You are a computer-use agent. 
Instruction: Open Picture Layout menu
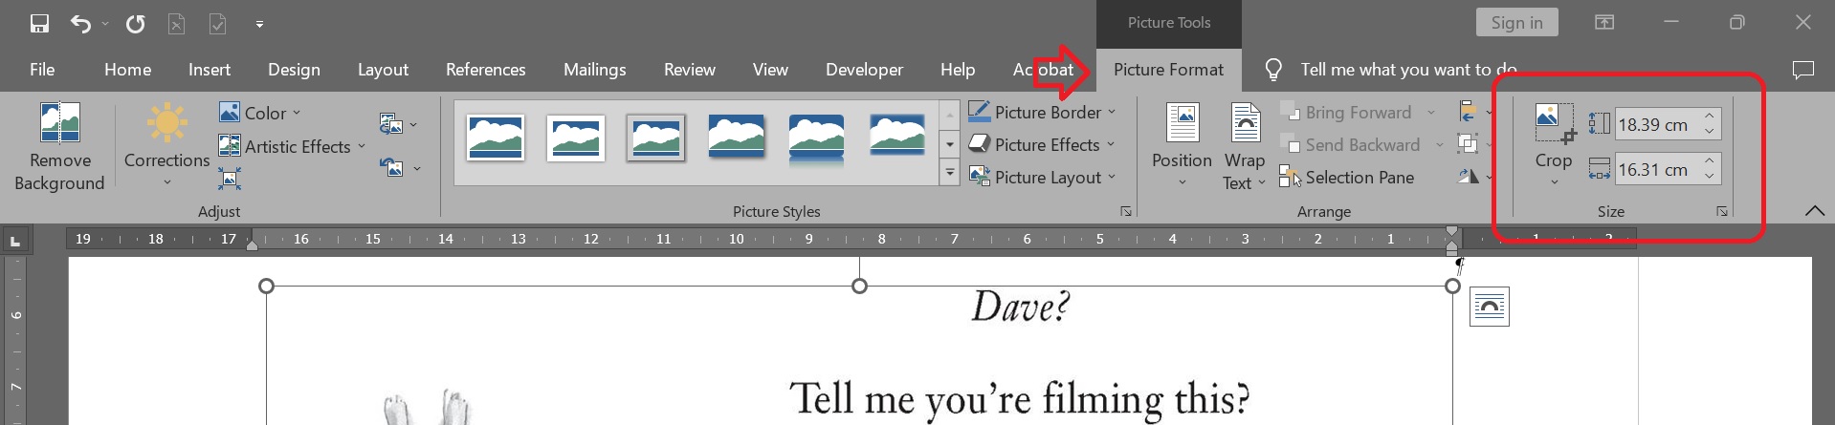click(1043, 177)
